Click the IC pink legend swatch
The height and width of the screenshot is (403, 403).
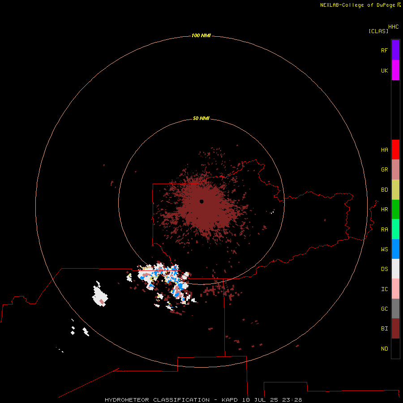click(395, 289)
